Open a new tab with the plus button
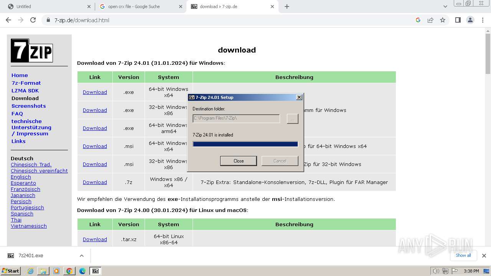The width and height of the screenshot is (491, 276). (x=287, y=7)
